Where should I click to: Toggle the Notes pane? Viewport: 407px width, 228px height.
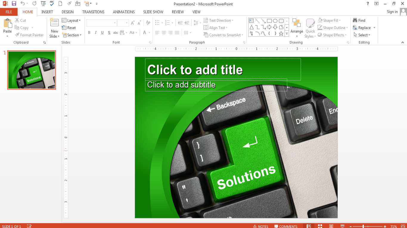click(x=261, y=226)
